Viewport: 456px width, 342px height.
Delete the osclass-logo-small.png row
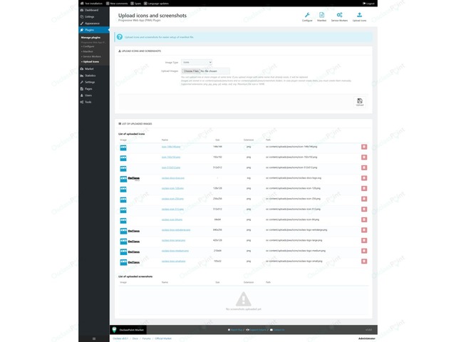[364, 261]
